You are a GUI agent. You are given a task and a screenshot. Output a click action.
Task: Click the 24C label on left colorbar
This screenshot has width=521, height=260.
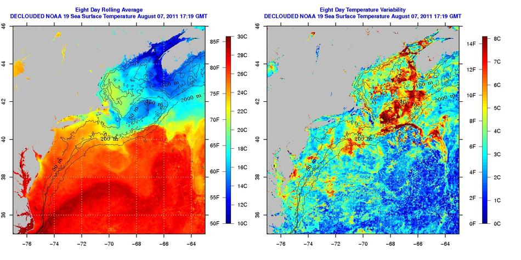click(x=243, y=93)
